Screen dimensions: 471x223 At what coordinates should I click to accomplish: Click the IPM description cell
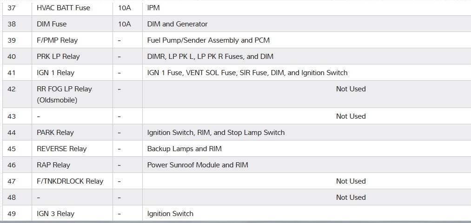(x=154, y=8)
